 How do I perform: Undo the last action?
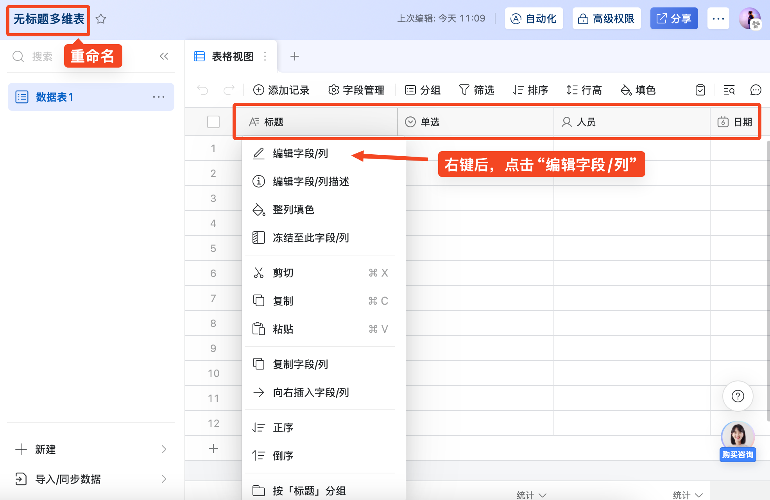[202, 90]
